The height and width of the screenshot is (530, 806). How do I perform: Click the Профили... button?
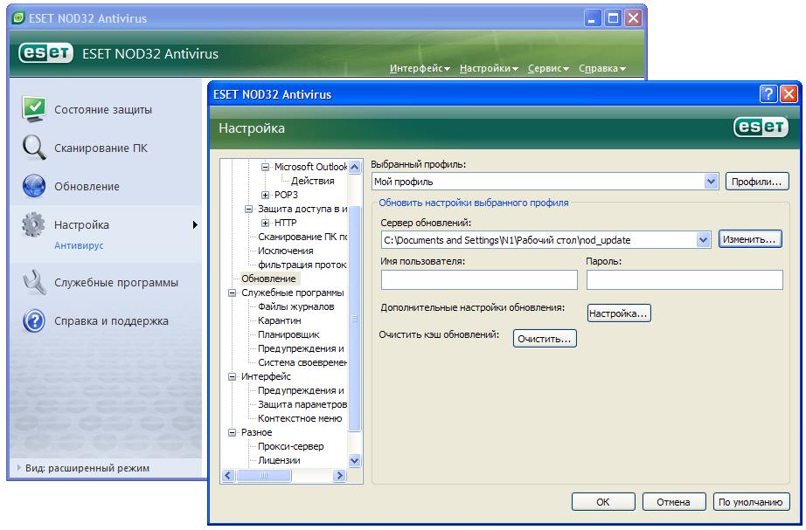pos(757,182)
